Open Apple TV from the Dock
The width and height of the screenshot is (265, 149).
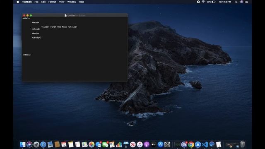click(154, 144)
